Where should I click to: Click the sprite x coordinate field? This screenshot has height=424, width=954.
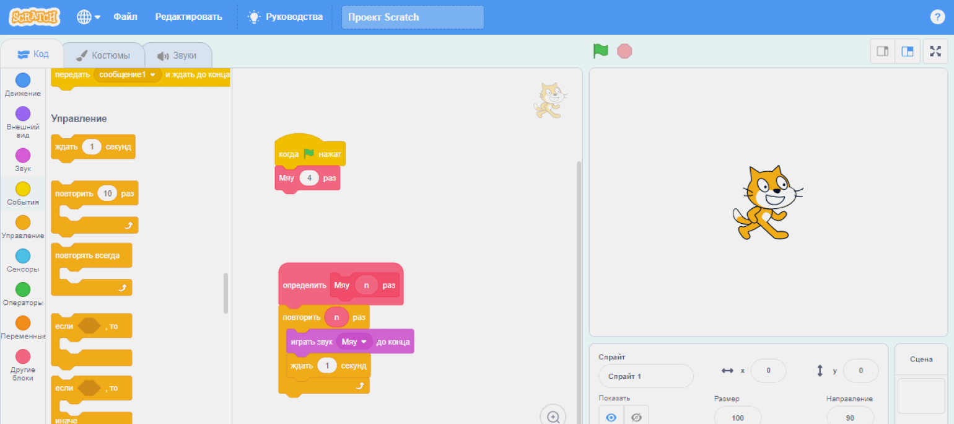[x=768, y=371]
